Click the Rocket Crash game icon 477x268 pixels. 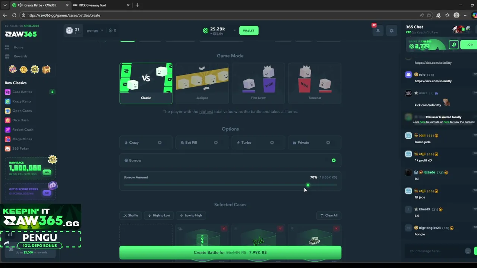click(7, 130)
